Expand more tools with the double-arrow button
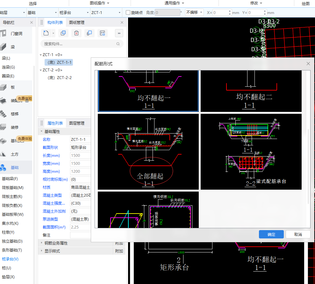 pyautogui.click(x=119, y=33)
